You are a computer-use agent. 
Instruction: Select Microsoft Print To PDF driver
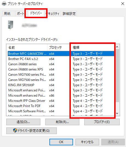[x=61, y=106]
